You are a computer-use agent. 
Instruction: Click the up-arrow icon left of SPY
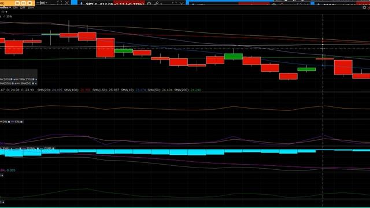coord(82,4)
